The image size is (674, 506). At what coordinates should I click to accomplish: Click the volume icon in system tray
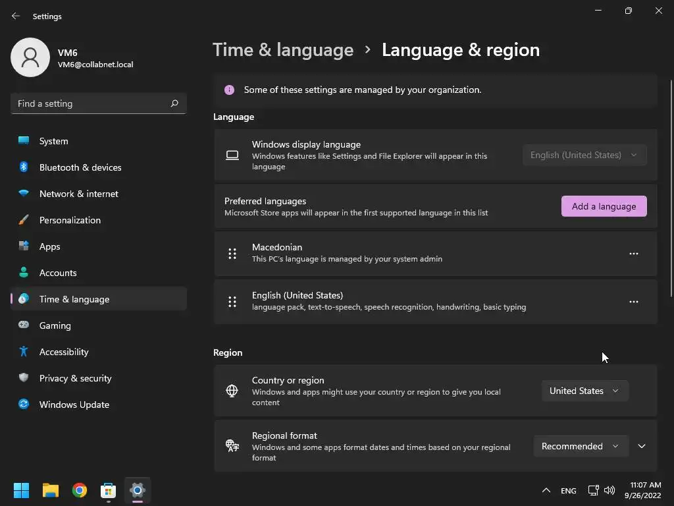pyautogui.click(x=609, y=490)
